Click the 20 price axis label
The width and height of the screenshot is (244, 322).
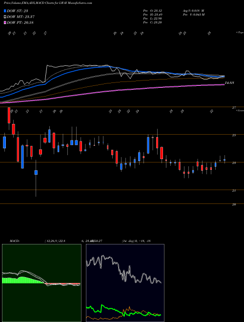pyautogui.click(x=234, y=204)
